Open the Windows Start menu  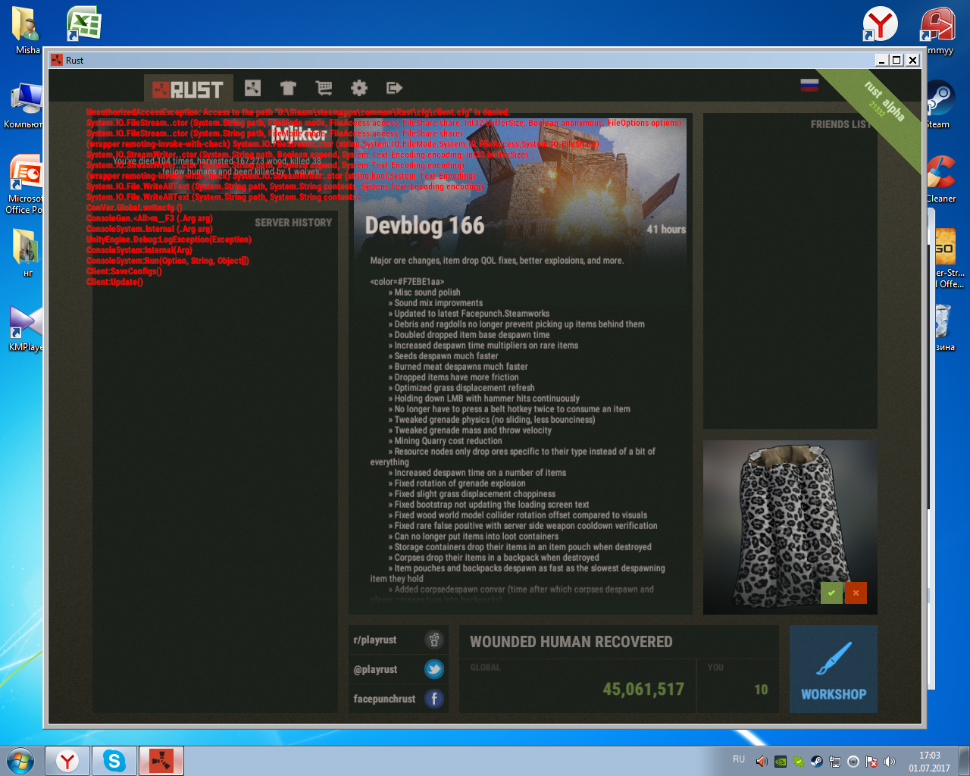coord(20,761)
